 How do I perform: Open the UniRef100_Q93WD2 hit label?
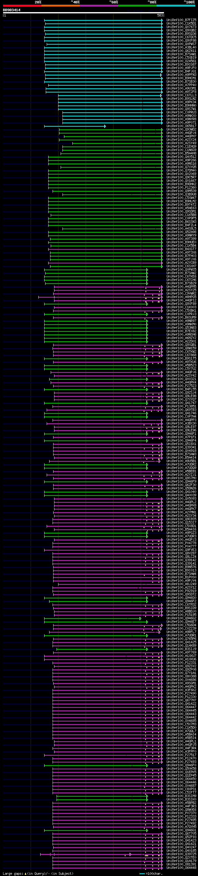(181, 130)
